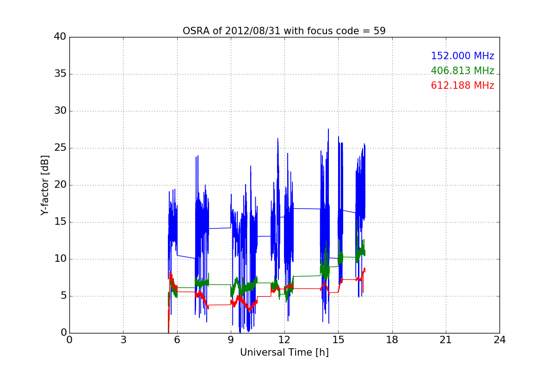Select the 612.188 MHz legend label
Image resolution: width=555 pixels, height=370 pixels.
coord(462,86)
